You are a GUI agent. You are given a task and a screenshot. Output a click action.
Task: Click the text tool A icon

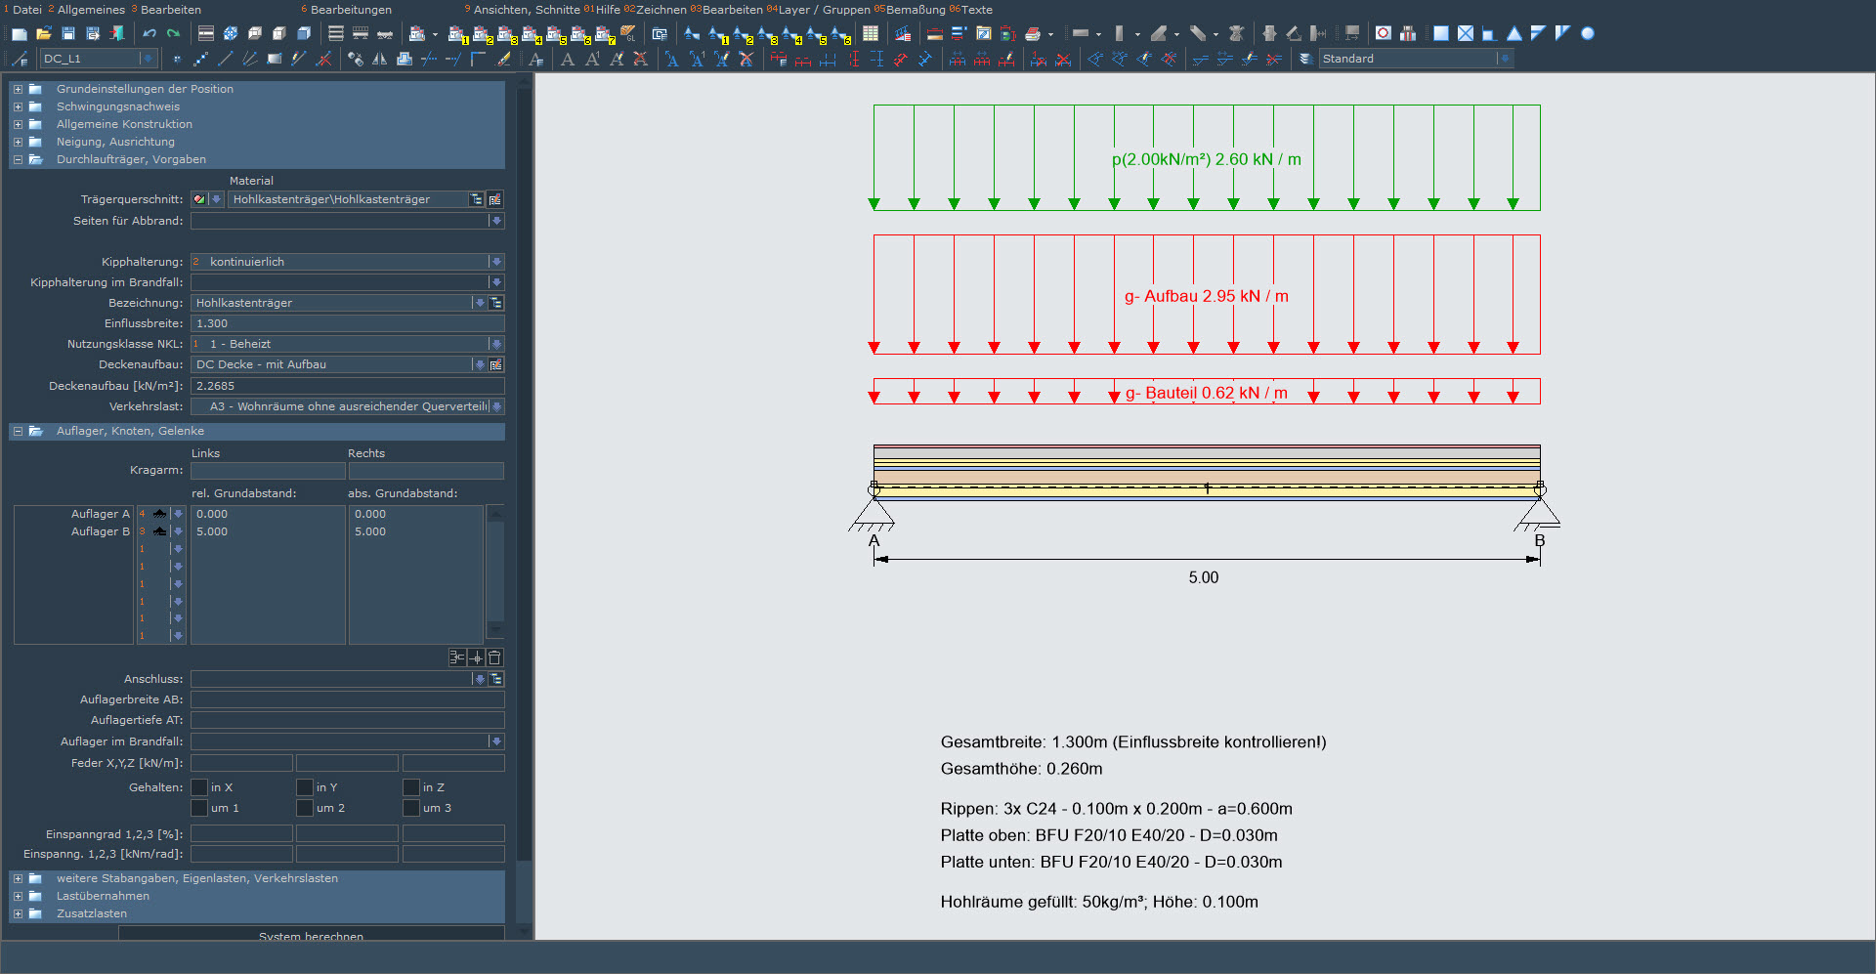click(568, 60)
